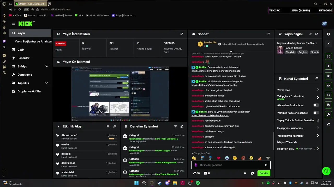Screen dimensions: 334x187
Task: Toggle wrench icon in right rail
Action: coord(329,115)
